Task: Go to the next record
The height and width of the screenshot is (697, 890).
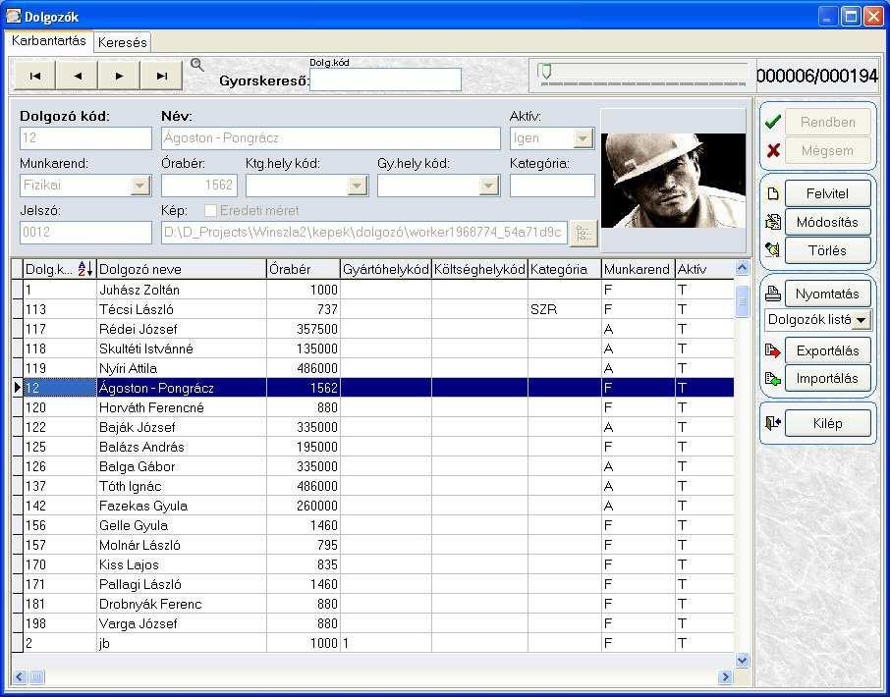Action: [119, 76]
